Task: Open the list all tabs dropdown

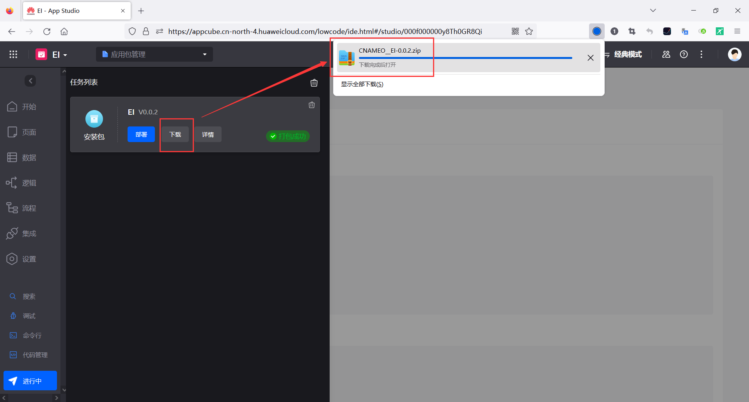Action: (653, 11)
